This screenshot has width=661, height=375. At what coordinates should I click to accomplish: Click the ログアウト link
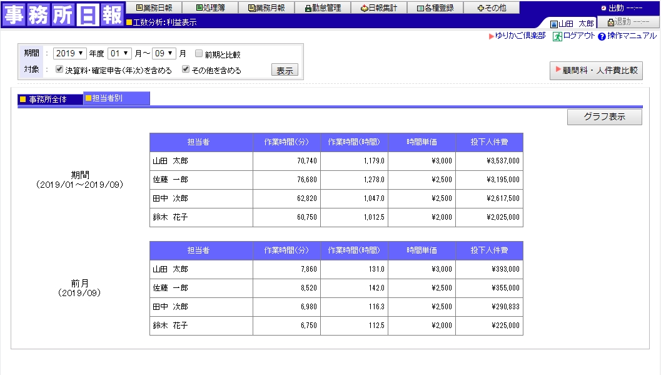tap(579, 36)
